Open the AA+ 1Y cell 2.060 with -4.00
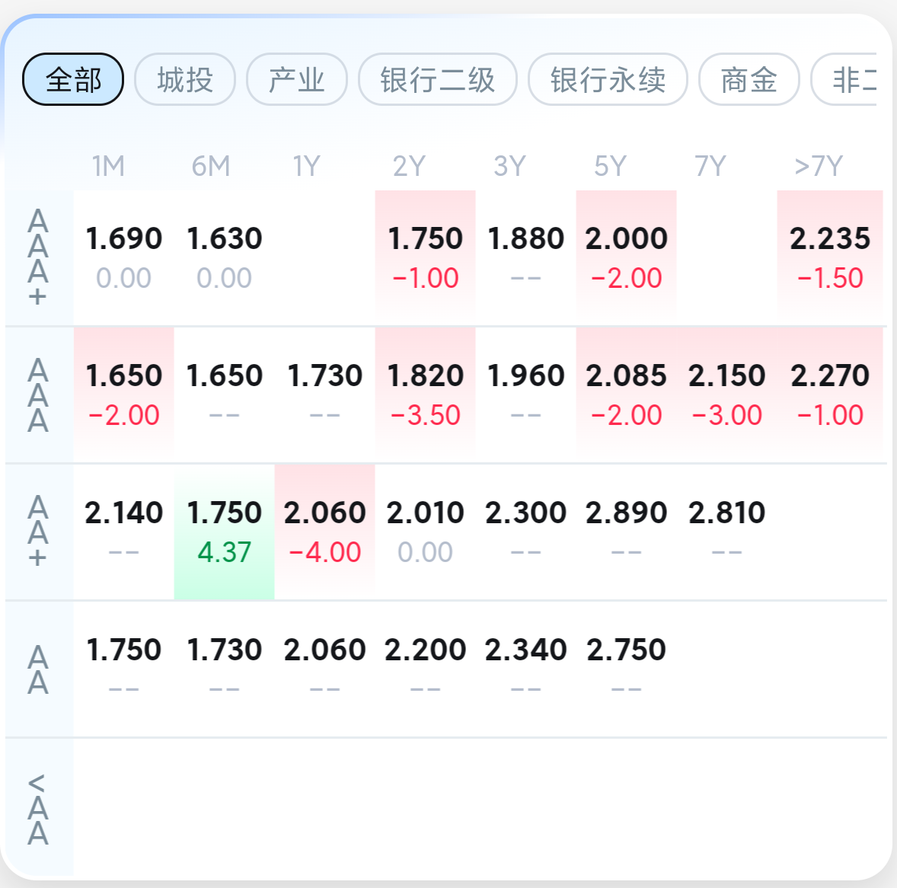Viewport: 897px width, 888px height. [324, 532]
